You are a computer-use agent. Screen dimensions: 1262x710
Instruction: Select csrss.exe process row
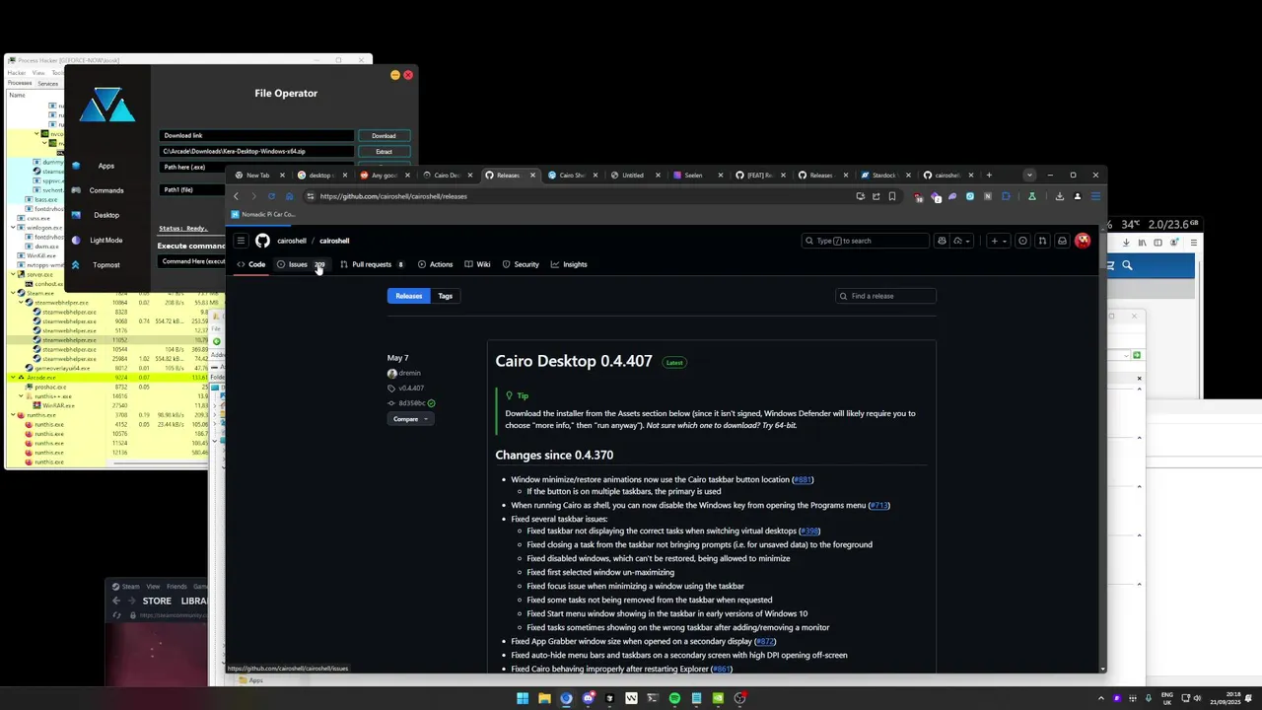(x=39, y=218)
